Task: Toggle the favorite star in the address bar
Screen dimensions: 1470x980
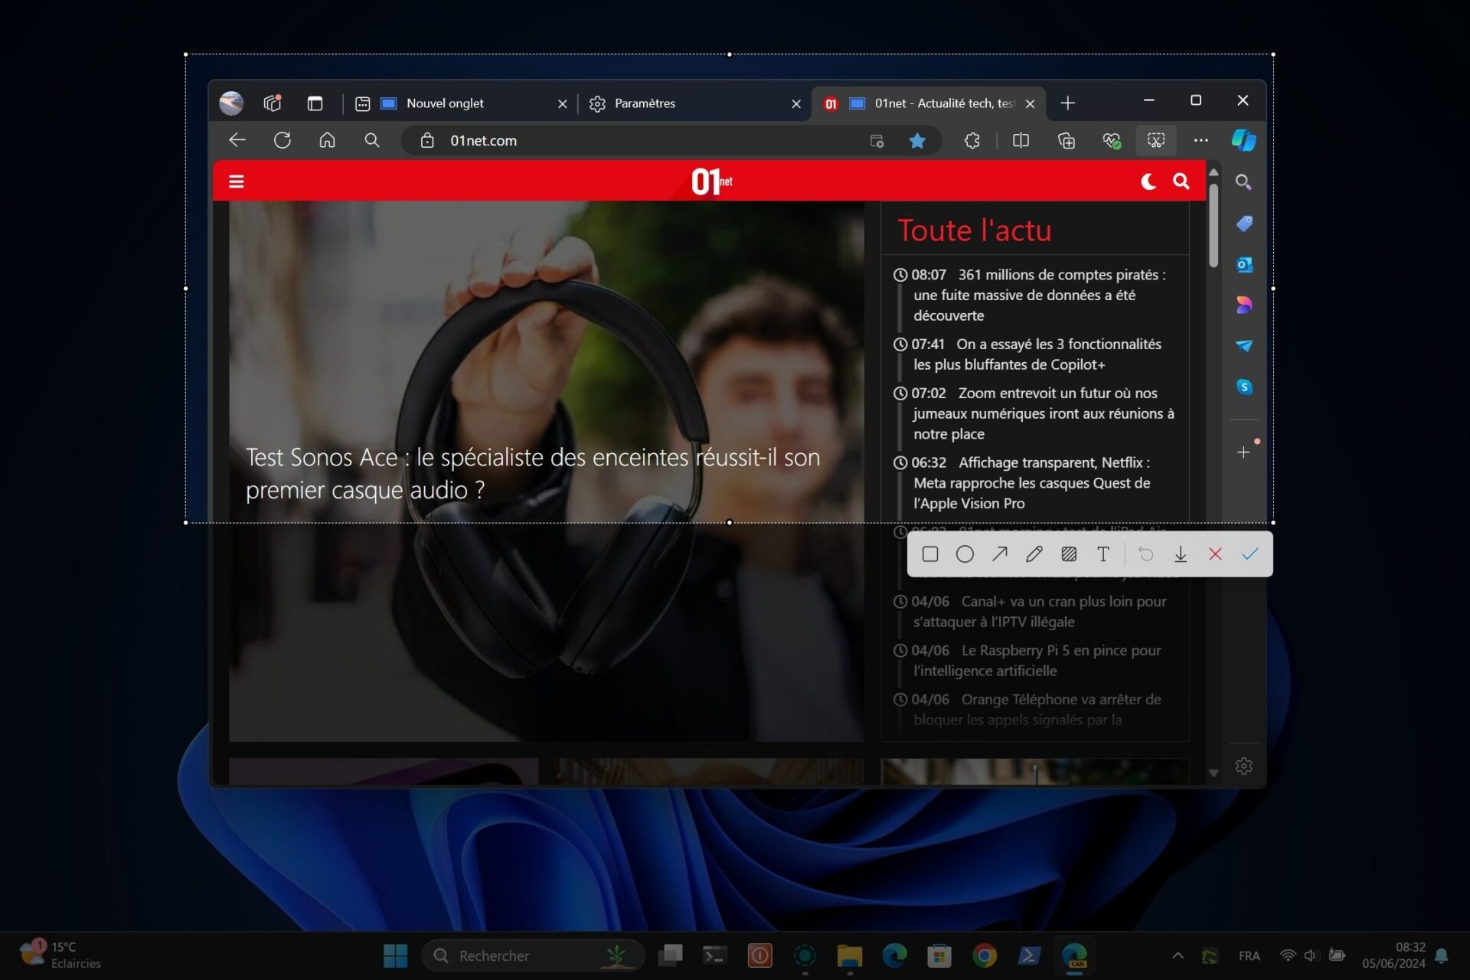Action: point(917,141)
